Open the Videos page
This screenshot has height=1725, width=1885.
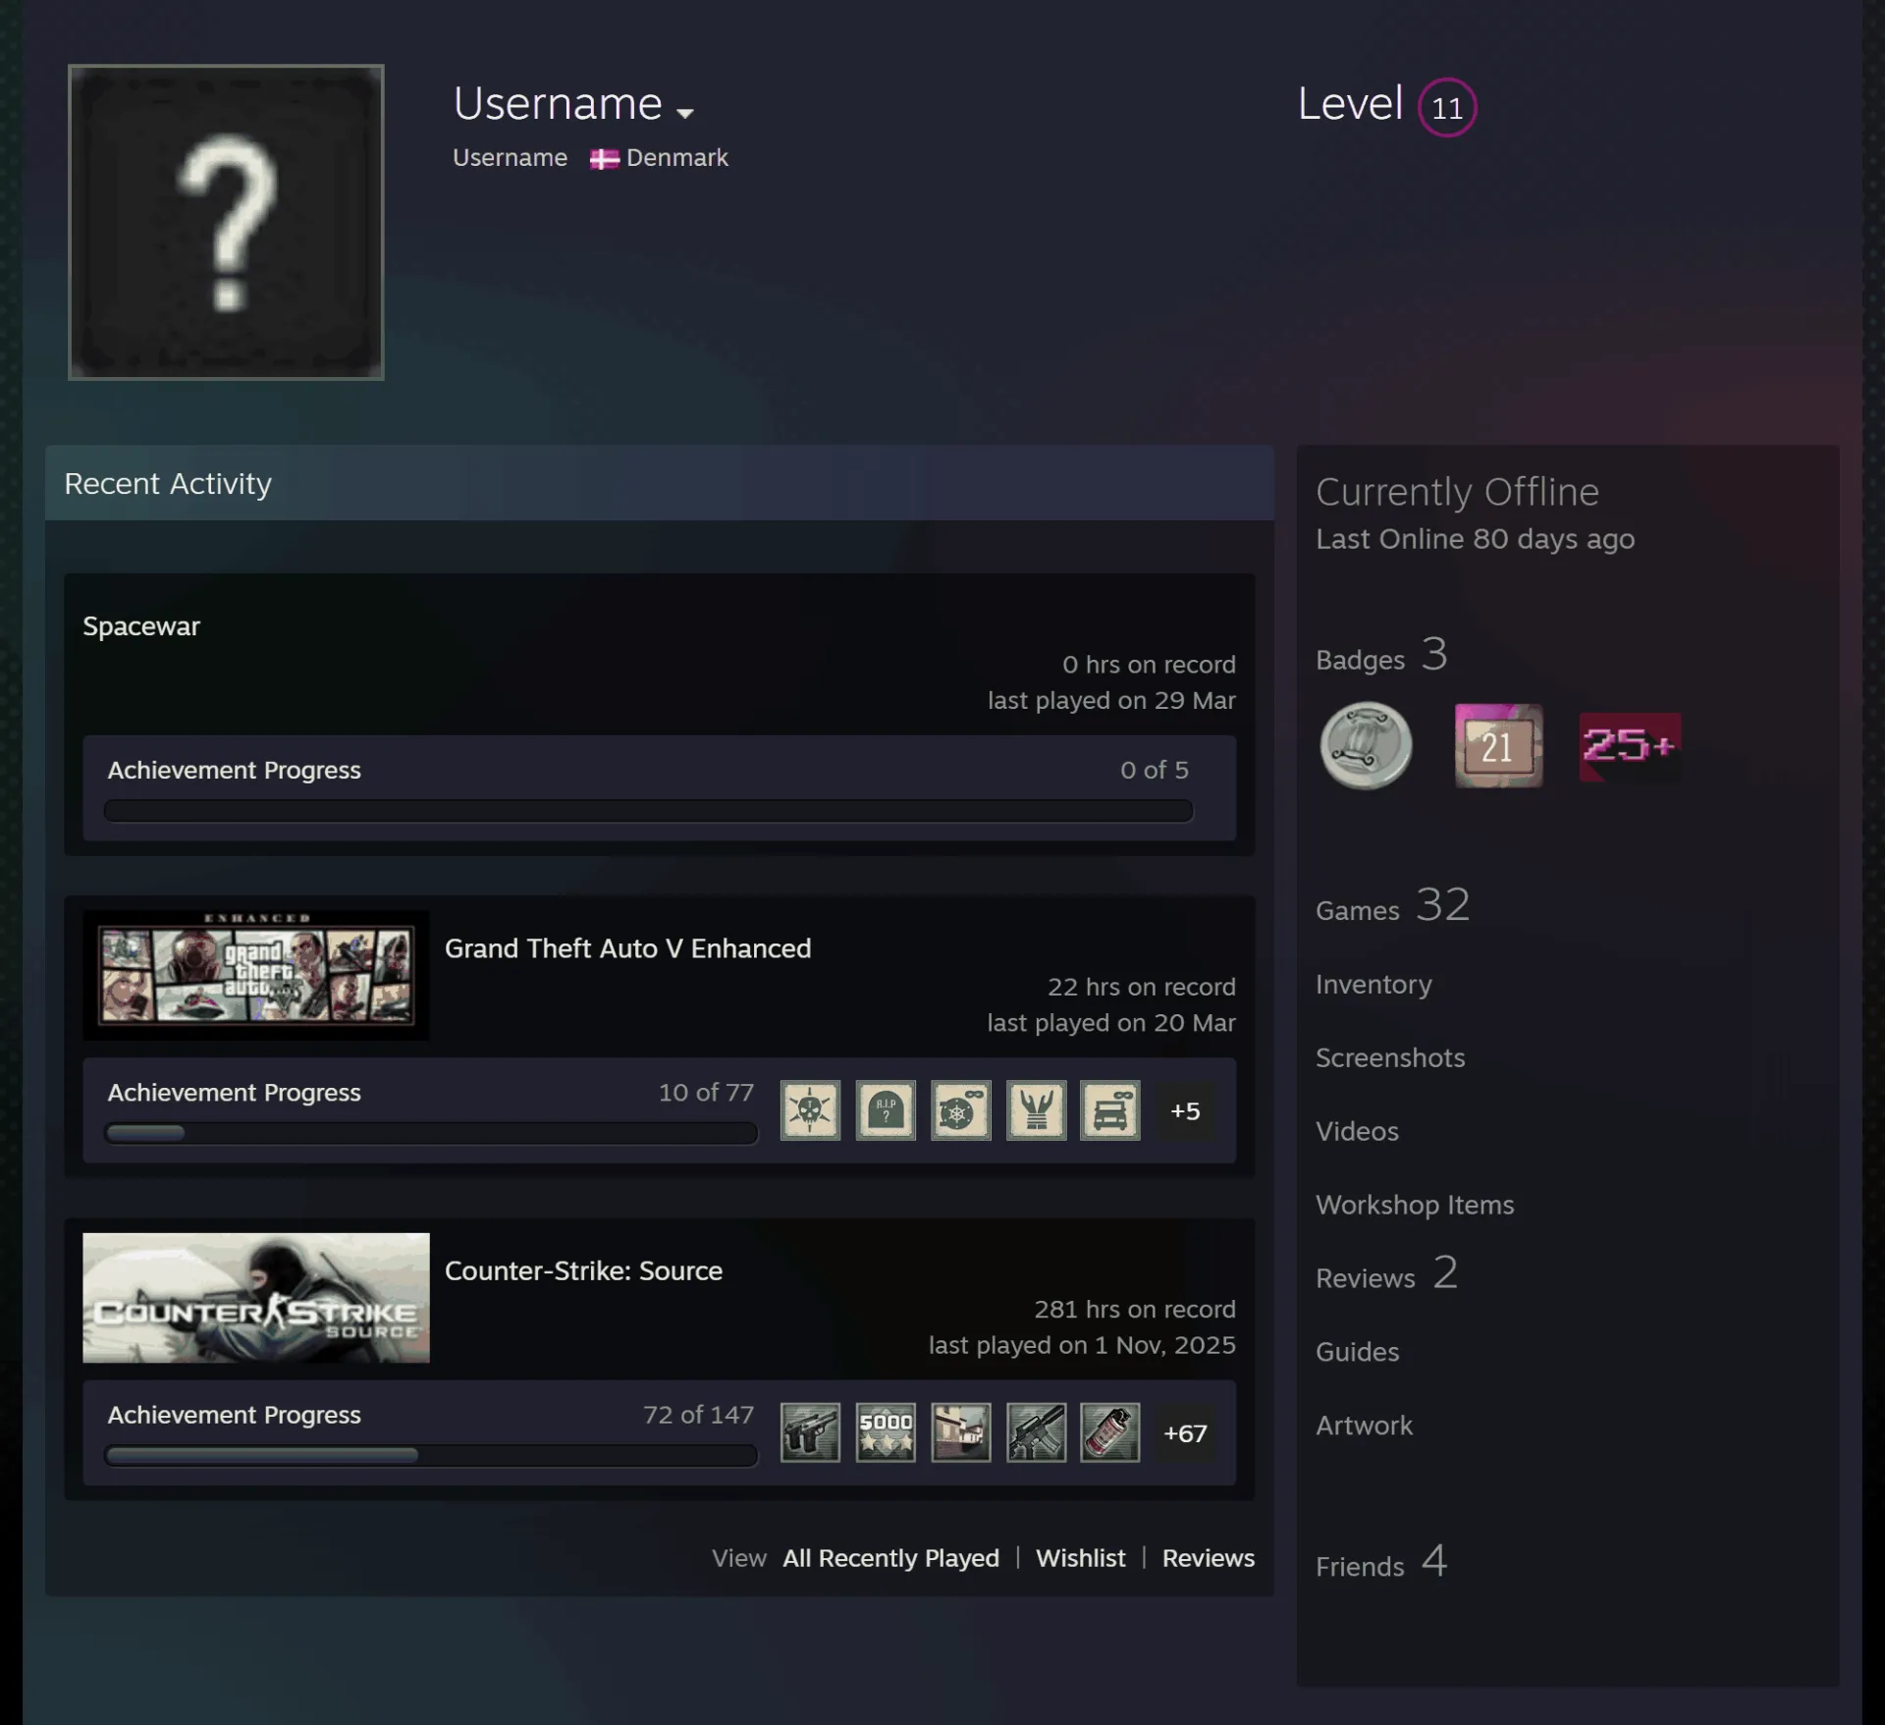click(x=1357, y=1131)
